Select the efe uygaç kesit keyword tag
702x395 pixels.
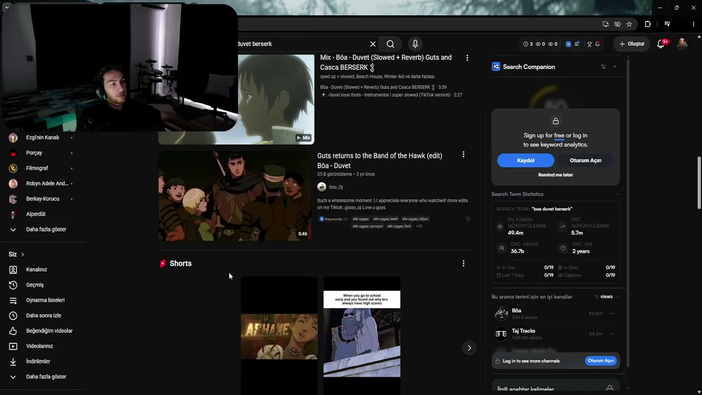386,219
